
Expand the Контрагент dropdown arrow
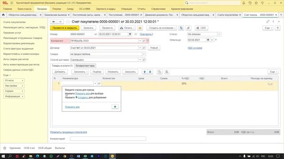tap(140, 41)
